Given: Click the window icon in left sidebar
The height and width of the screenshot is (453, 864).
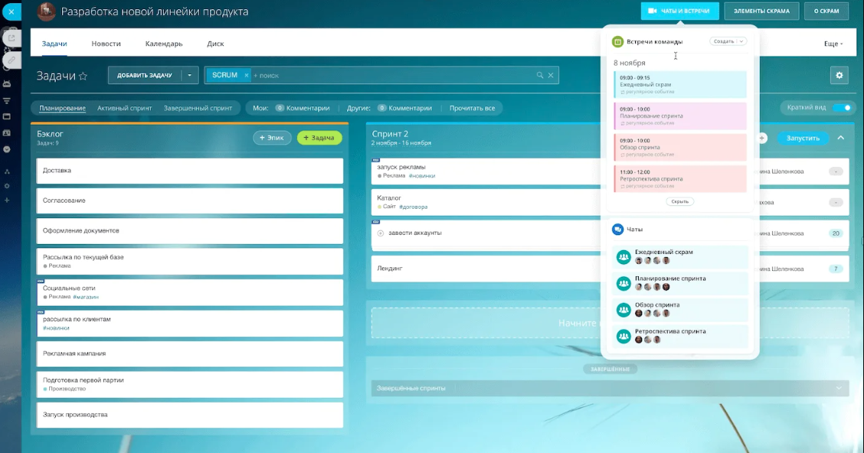Looking at the screenshot, I should (7, 116).
